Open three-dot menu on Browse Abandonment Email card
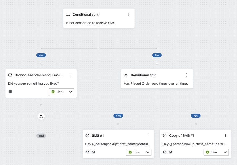237x165 pixels. (x=71, y=75)
